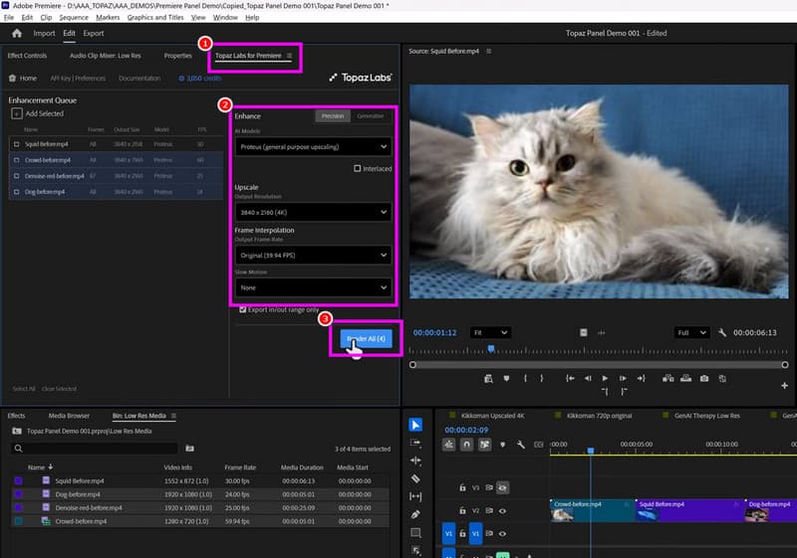The image size is (797, 558).
Task: Play the Source monitor clip
Action: tap(605, 378)
